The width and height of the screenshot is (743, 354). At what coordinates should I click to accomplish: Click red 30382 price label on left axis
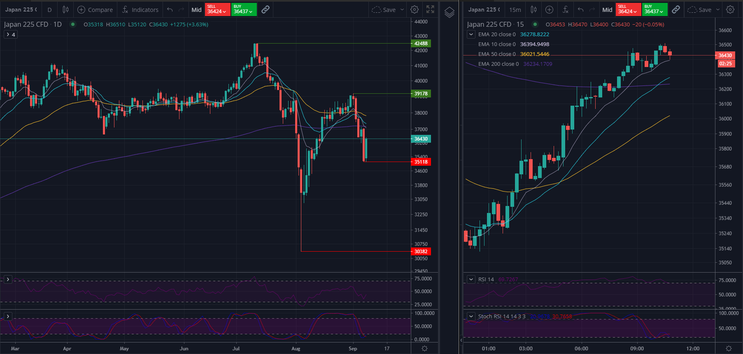(421, 252)
